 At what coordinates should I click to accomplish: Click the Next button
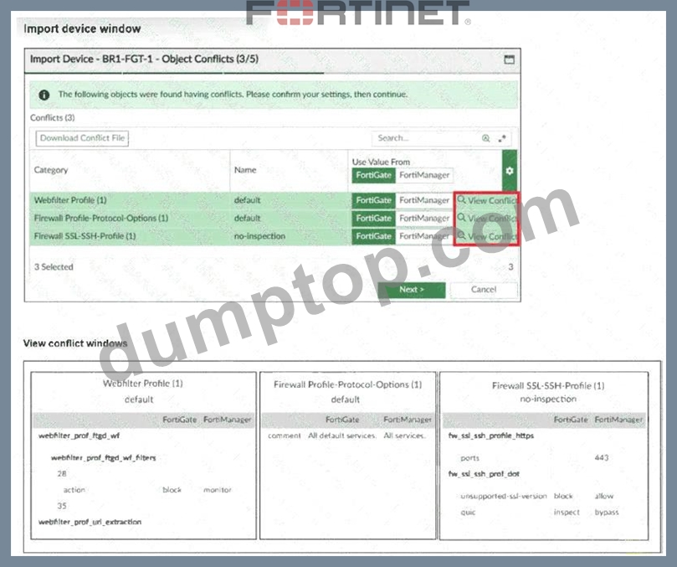click(x=412, y=290)
